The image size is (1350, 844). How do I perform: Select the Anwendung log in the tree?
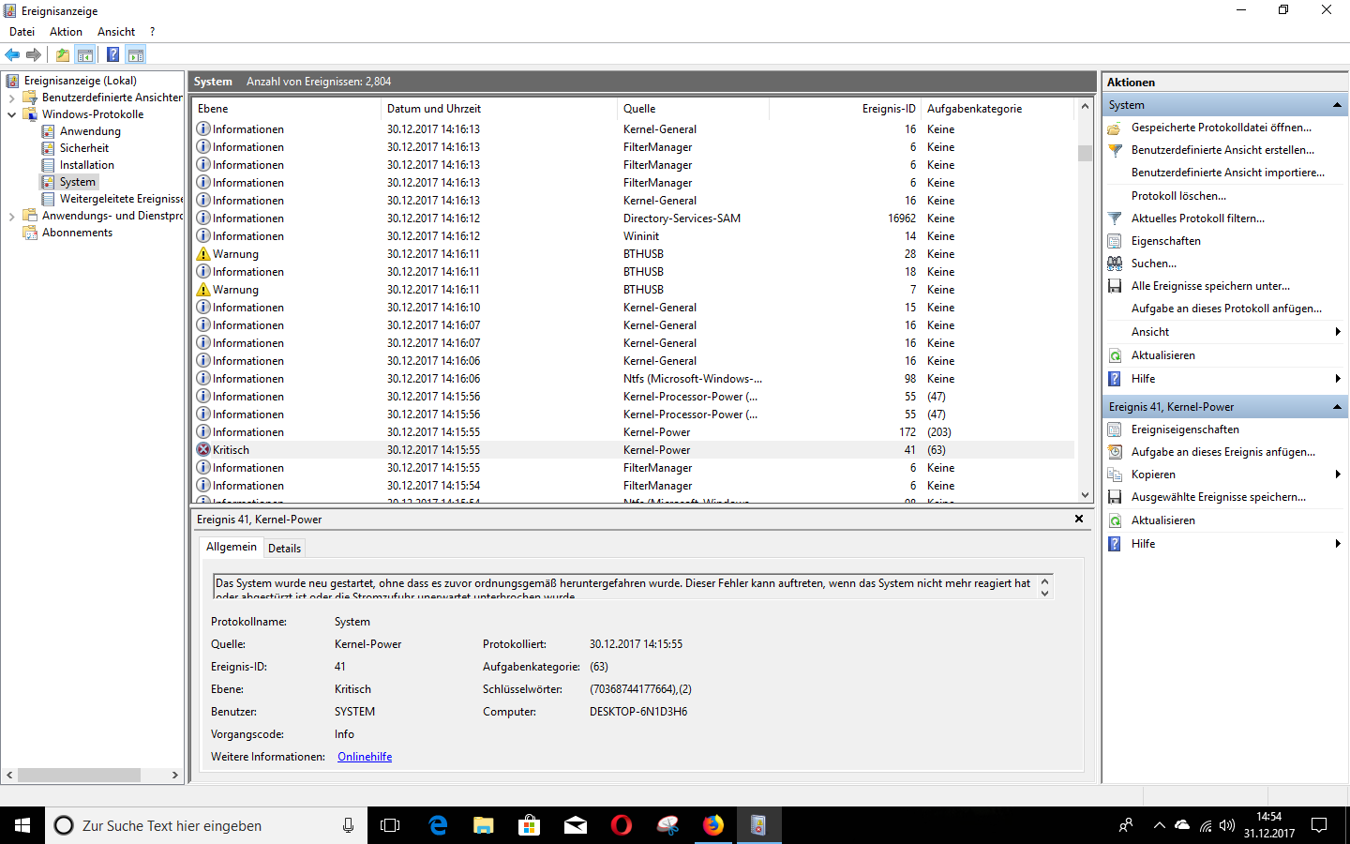[x=90, y=131]
